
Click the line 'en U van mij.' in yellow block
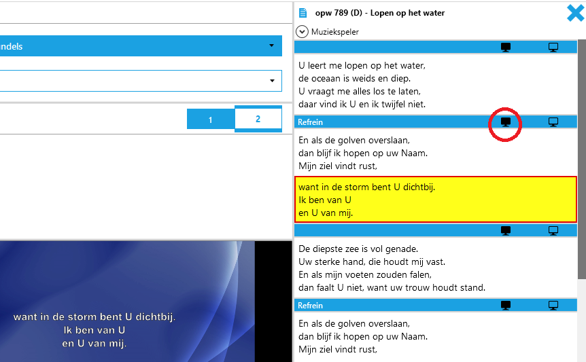[326, 213]
